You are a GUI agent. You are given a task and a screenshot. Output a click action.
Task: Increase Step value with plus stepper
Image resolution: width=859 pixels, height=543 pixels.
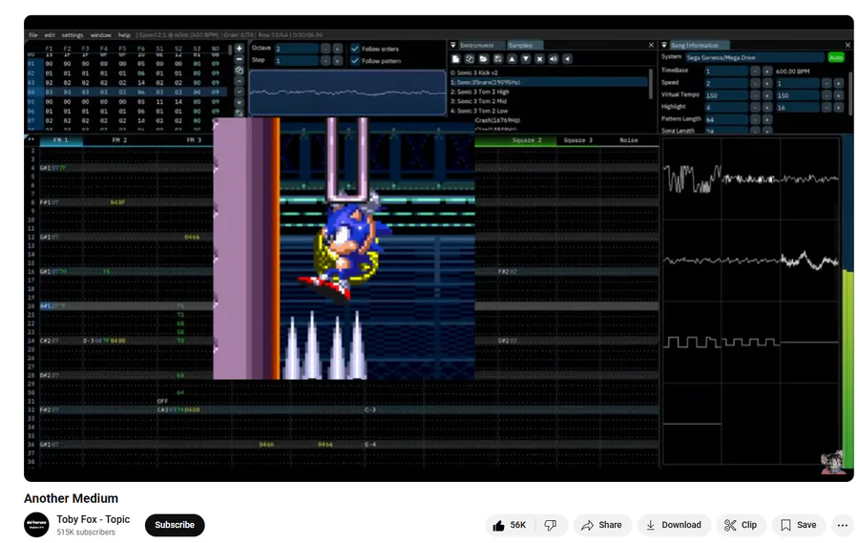click(338, 60)
